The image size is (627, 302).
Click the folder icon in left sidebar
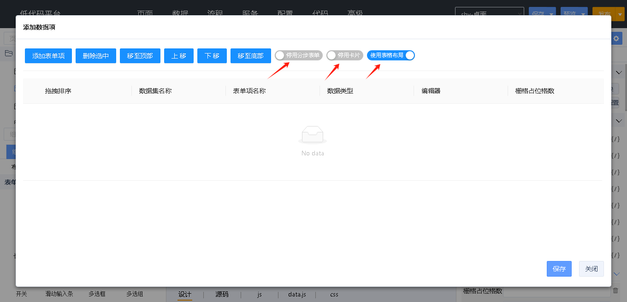[8, 53]
